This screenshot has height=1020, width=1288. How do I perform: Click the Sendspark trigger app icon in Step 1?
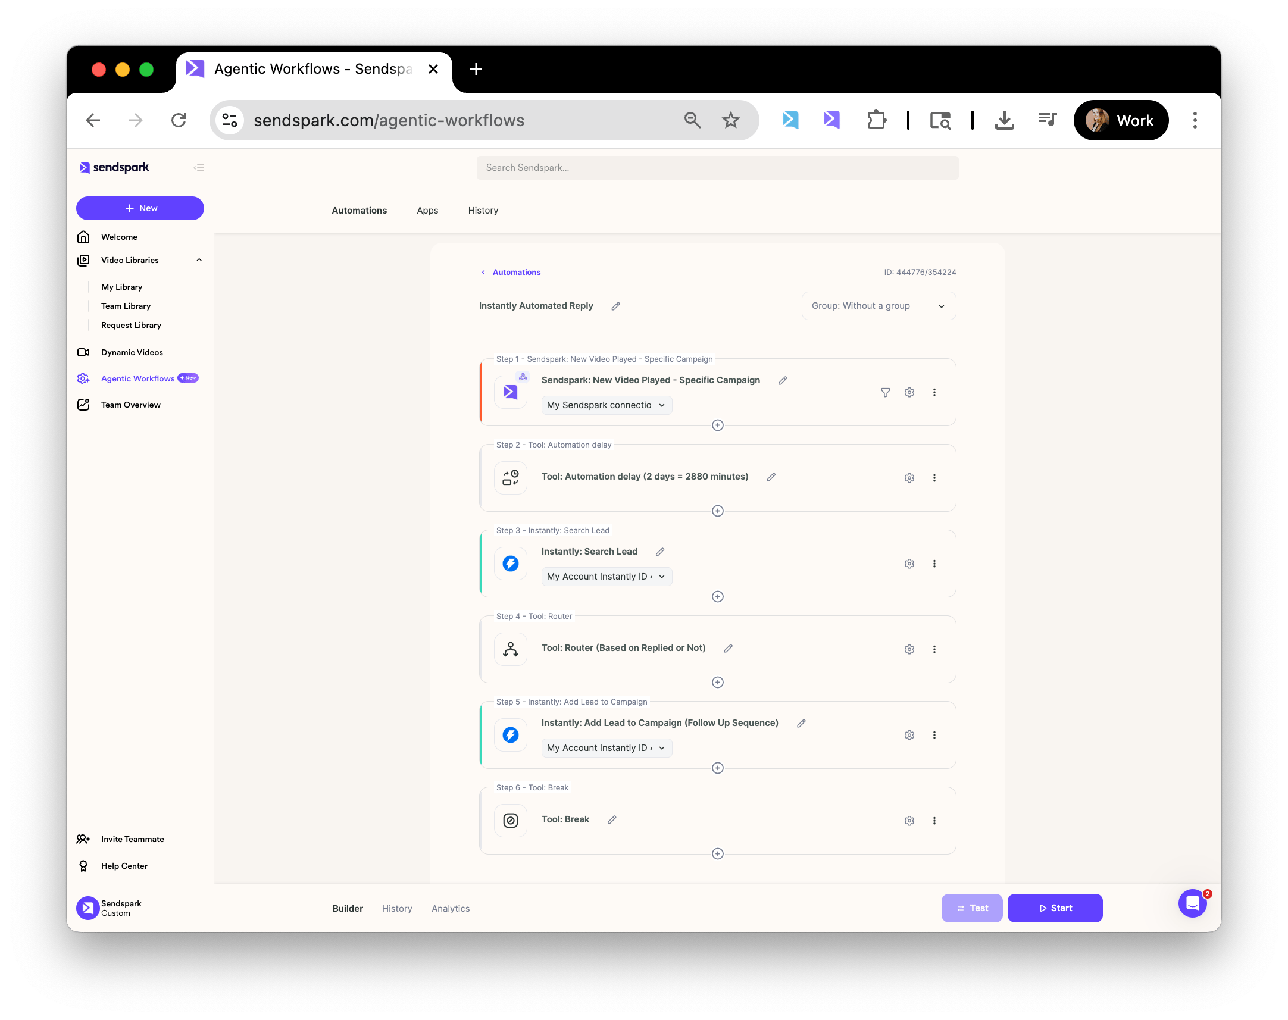click(x=511, y=392)
